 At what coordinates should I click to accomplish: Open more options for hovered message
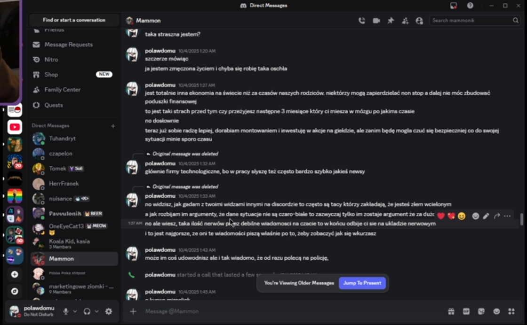tap(507, 216)
